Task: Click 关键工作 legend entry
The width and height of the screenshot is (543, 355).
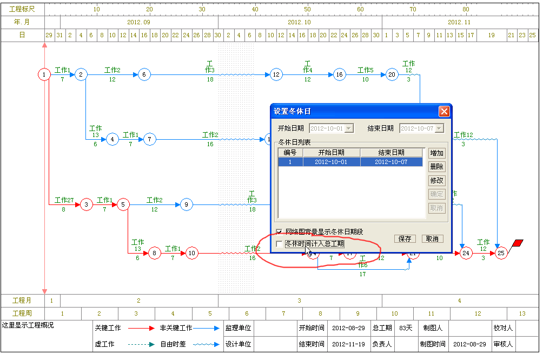Action: tap(108, 328)
